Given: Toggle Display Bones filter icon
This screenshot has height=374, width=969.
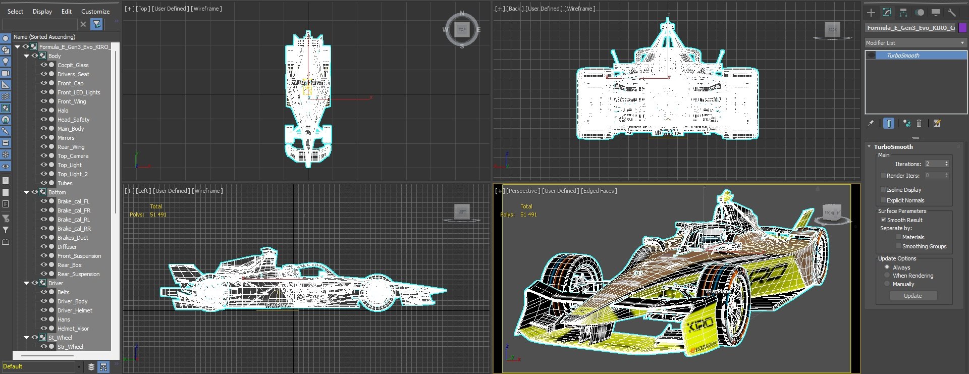Looking at the screenshot, I should 6,131.
